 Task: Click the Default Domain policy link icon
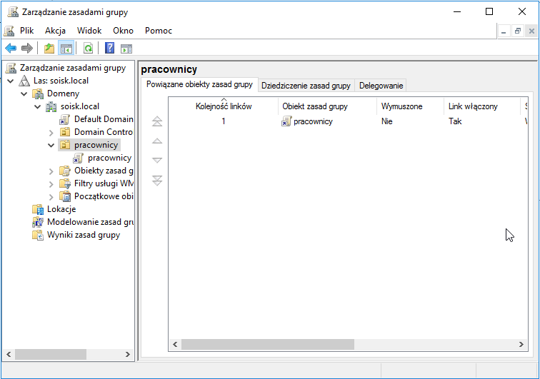64,119
